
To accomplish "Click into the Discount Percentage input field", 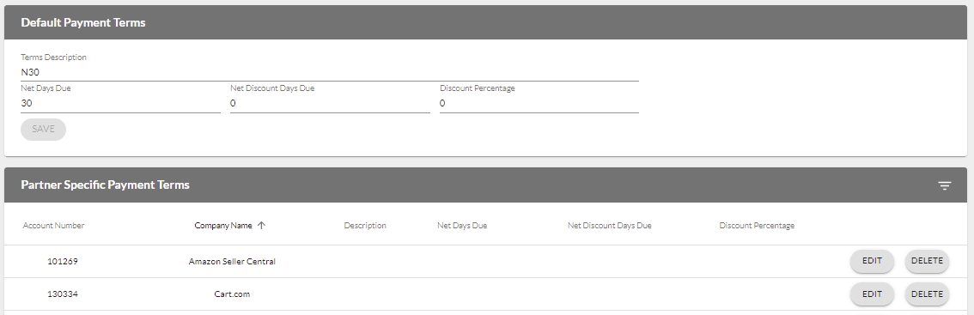I will [539, 104].
